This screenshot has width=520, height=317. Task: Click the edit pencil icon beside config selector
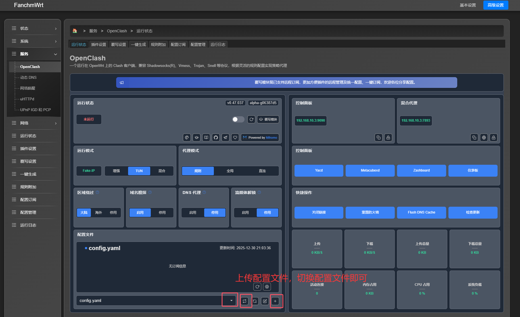pyautogui.click(x=265, y=301)
